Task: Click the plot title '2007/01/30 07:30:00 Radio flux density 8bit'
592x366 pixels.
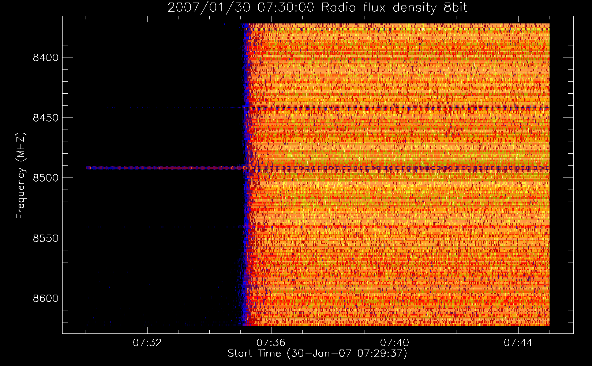Action: (317, 7)
